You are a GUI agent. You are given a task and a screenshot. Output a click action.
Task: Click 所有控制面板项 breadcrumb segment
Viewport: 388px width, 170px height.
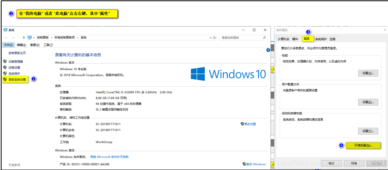point(64,38)
